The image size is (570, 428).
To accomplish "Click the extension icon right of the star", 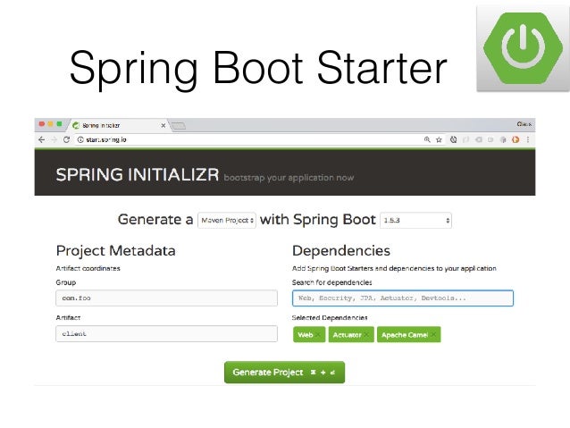I will click(453, 139).
